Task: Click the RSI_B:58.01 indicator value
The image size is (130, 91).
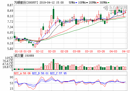Action: [x=40, y=73]
